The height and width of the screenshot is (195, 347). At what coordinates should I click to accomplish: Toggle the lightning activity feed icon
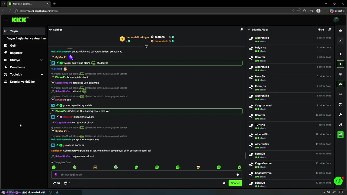tap(340, 64)
